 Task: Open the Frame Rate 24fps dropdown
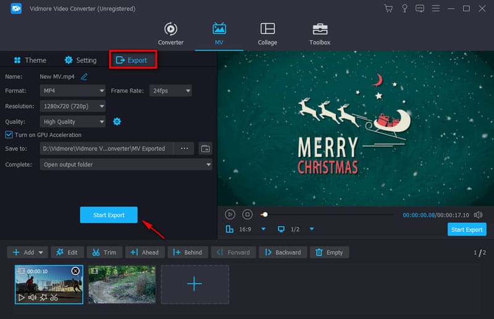170,91
